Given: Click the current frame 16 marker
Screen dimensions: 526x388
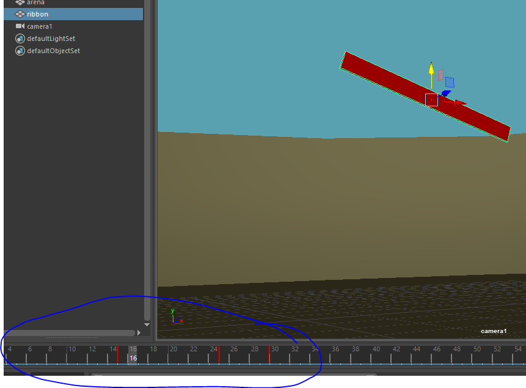Looking at the screenshot, I should click(133, 355).
